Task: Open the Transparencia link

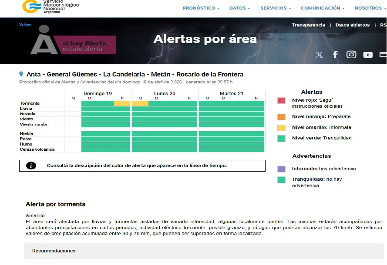Action: [x=308, y=25]
